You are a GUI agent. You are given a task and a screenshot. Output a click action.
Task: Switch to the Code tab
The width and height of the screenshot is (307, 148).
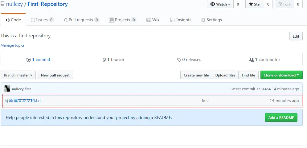(13, 20)
